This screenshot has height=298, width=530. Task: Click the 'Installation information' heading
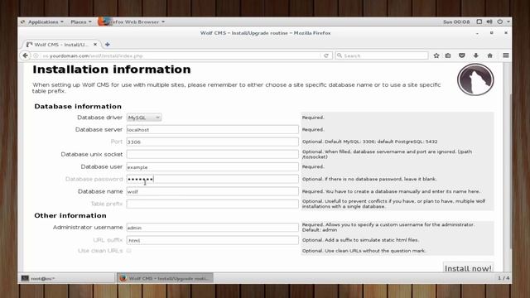[112, 70]
